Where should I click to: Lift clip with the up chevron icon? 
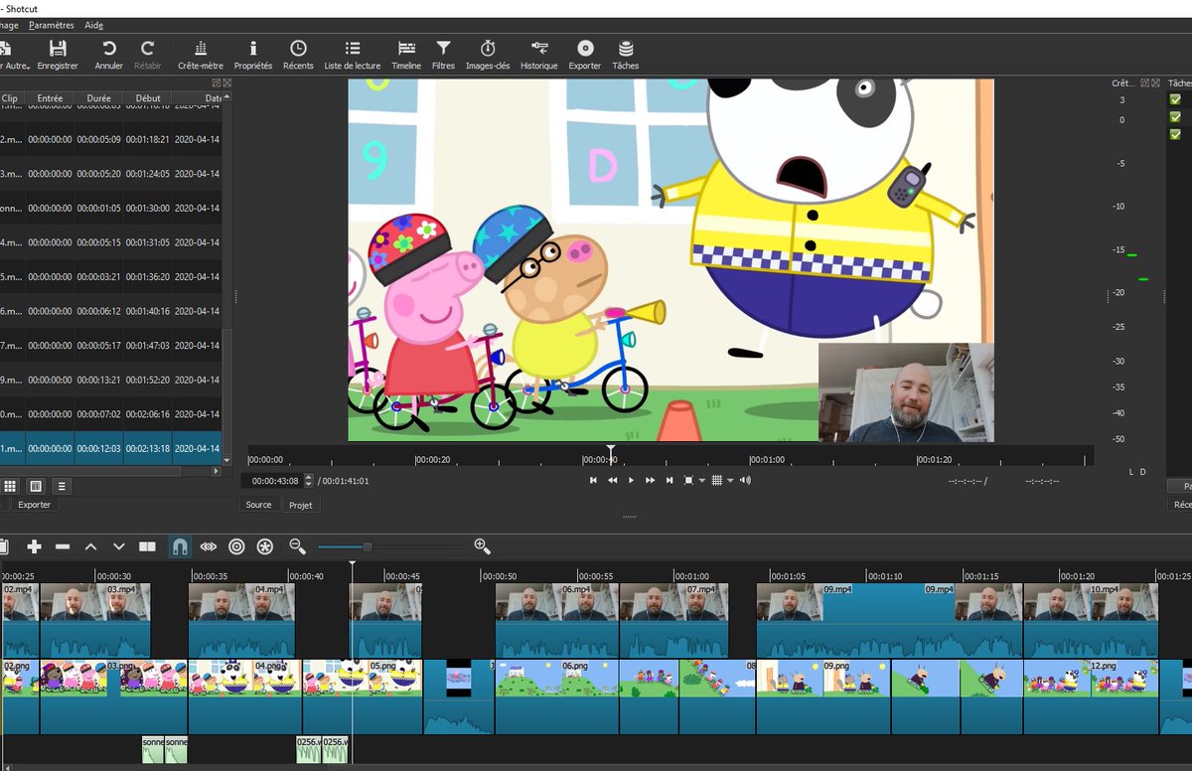pyautogui.click(x=90, y=546)
